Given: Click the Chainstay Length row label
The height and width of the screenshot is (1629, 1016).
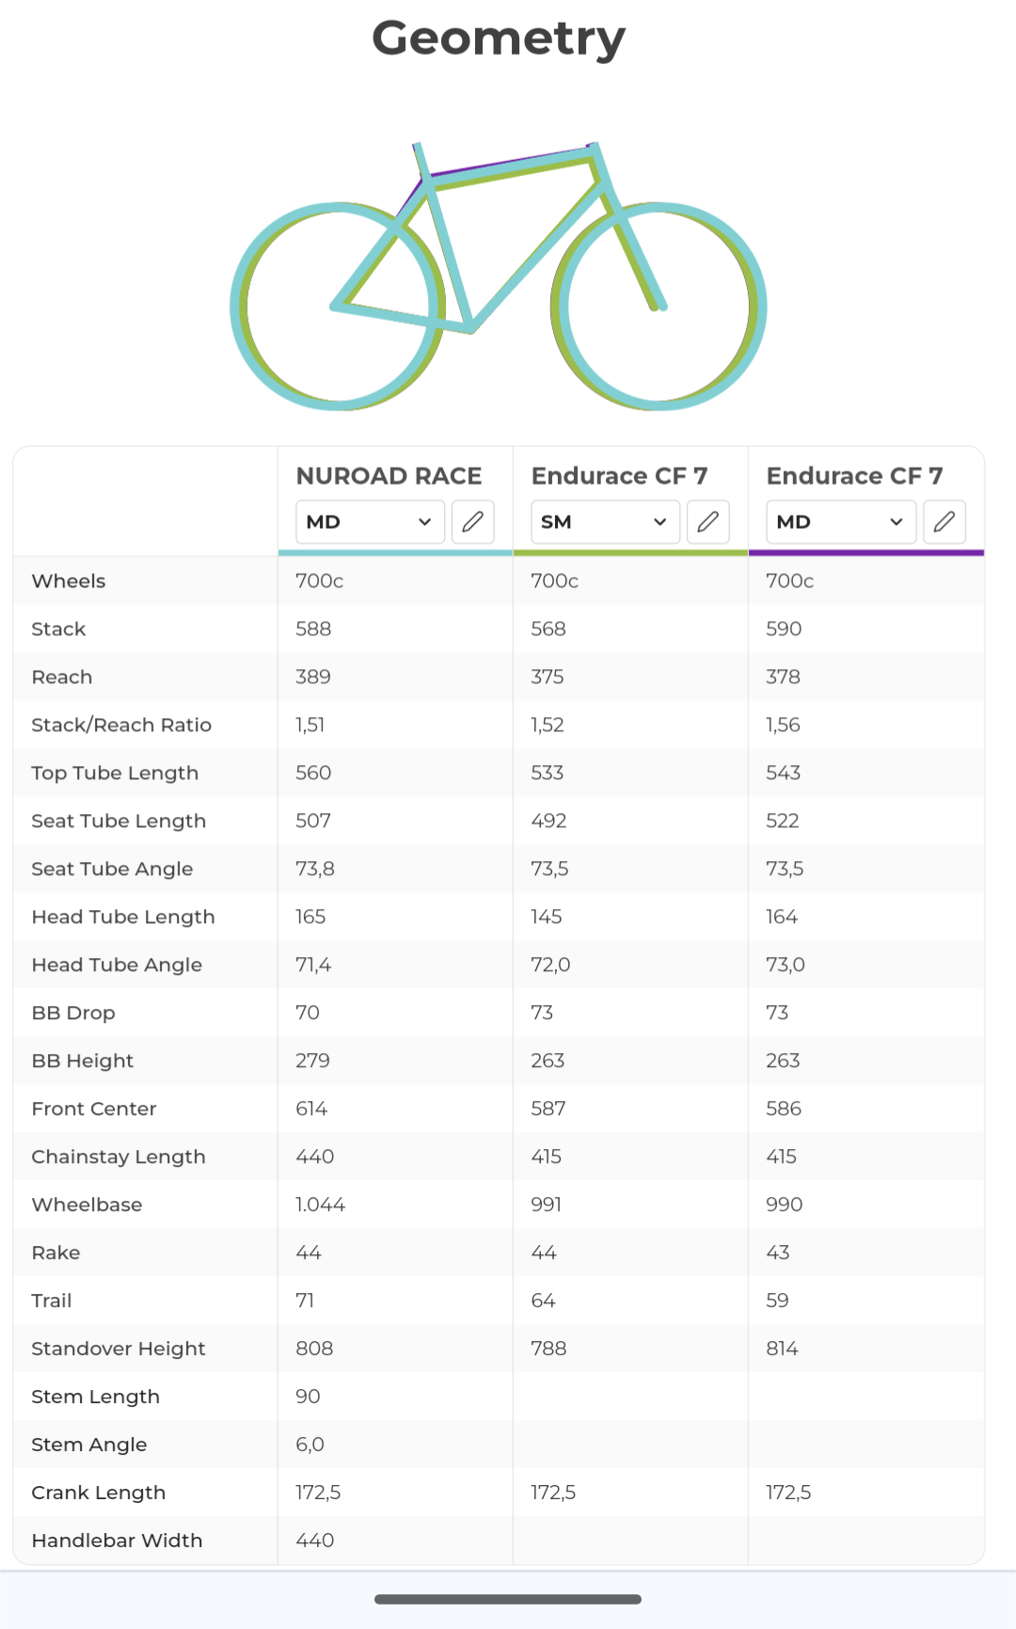Looking at the screenshot, I should click(119, 1157).
